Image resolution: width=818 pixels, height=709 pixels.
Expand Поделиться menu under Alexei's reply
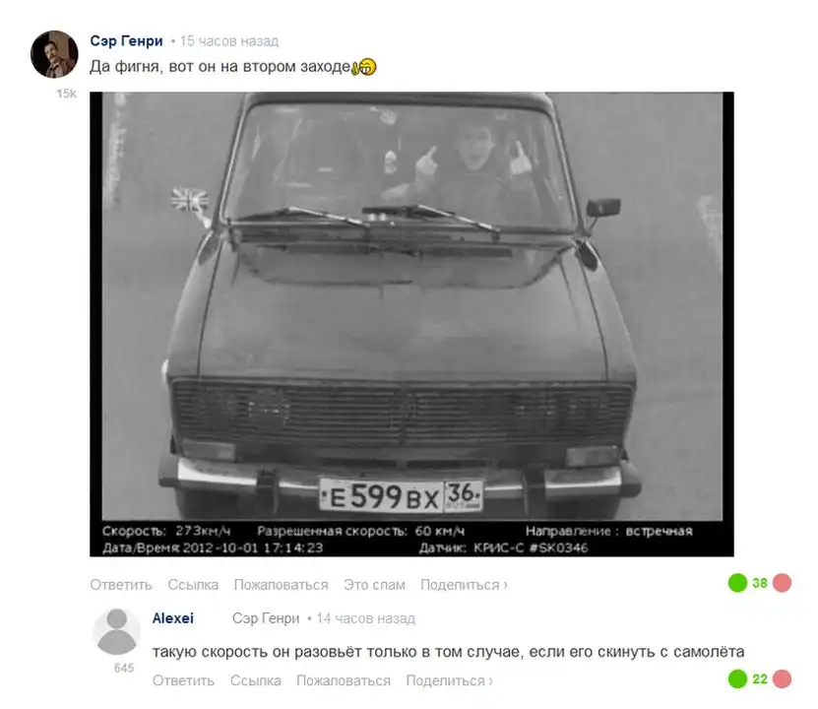tap(449, 680)
